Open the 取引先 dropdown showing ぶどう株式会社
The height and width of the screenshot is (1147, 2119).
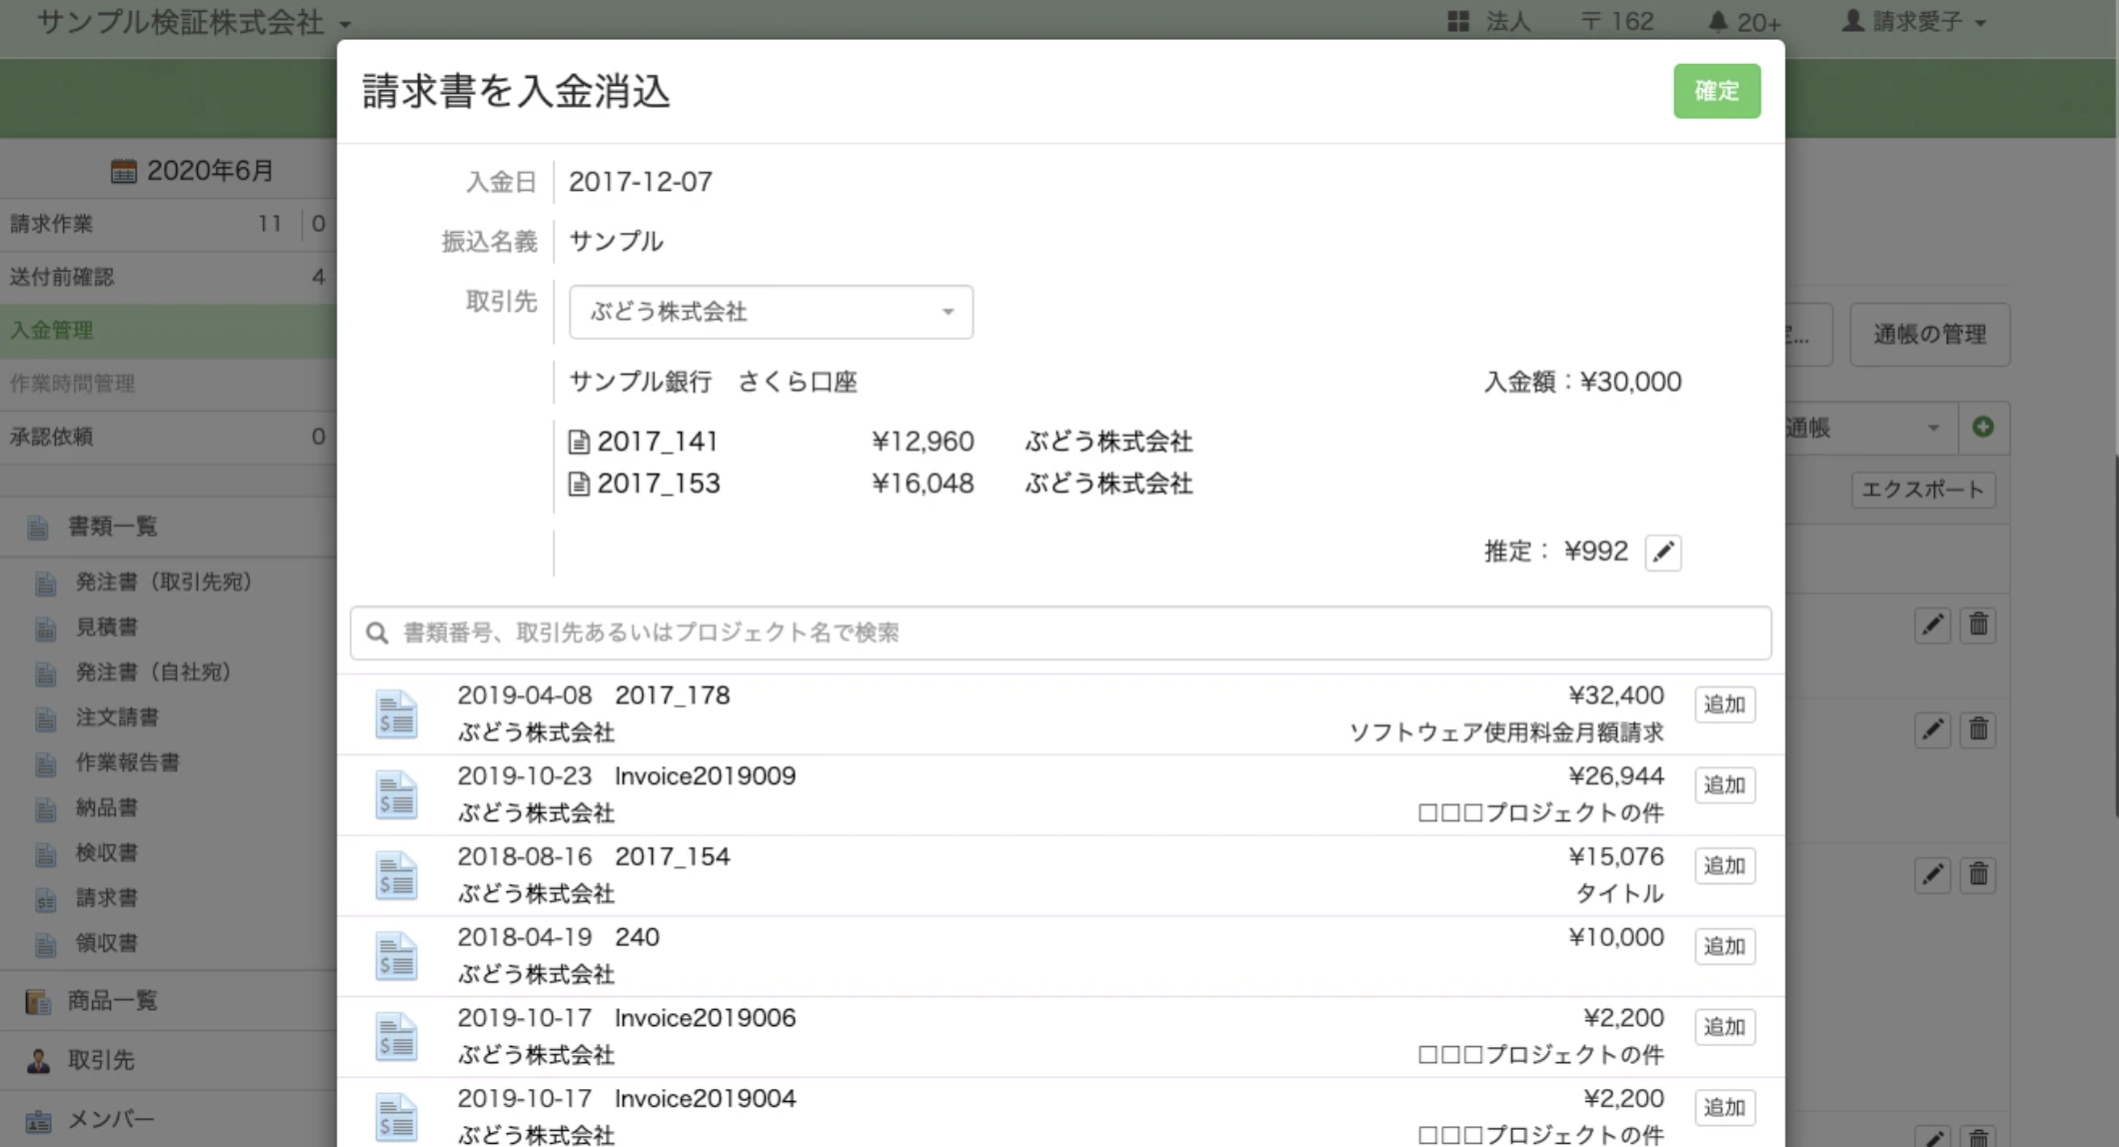[x=771, y=312]
